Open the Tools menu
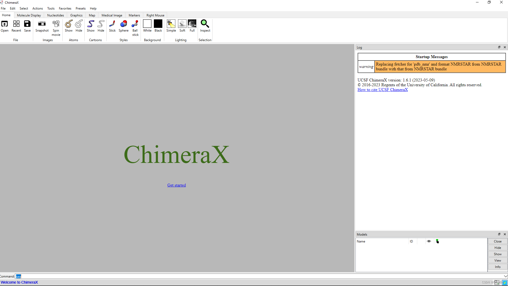The image size is (508, 286). [51, 8]
